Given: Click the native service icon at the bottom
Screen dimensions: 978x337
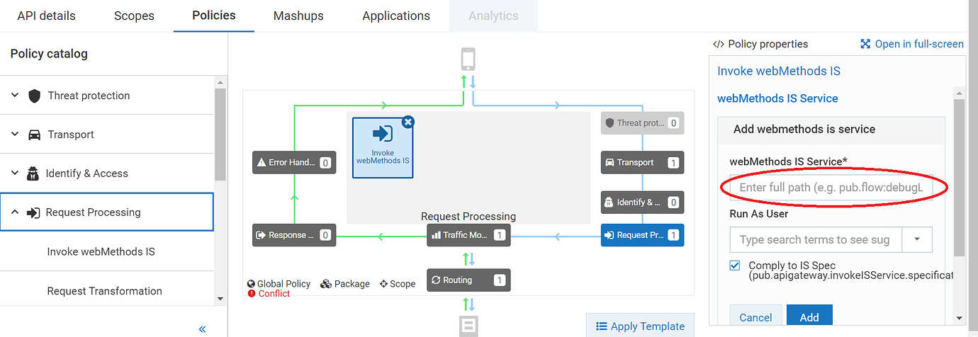Looking at the screenshot, I should (x=468, y=326).
